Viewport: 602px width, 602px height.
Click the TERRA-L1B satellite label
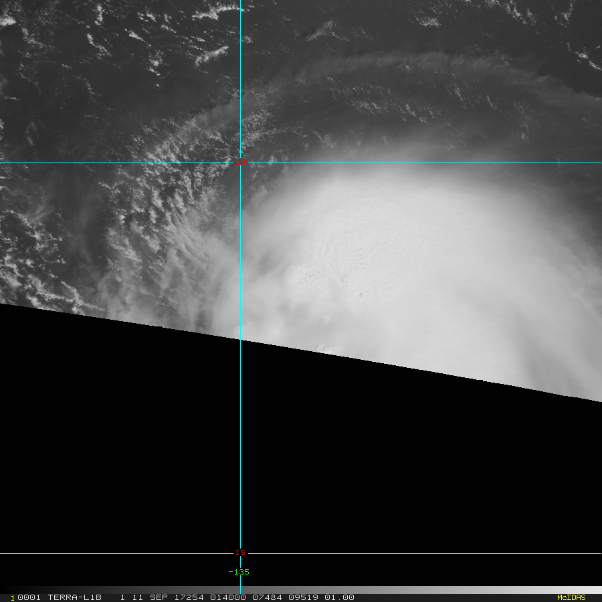[74, 597]
